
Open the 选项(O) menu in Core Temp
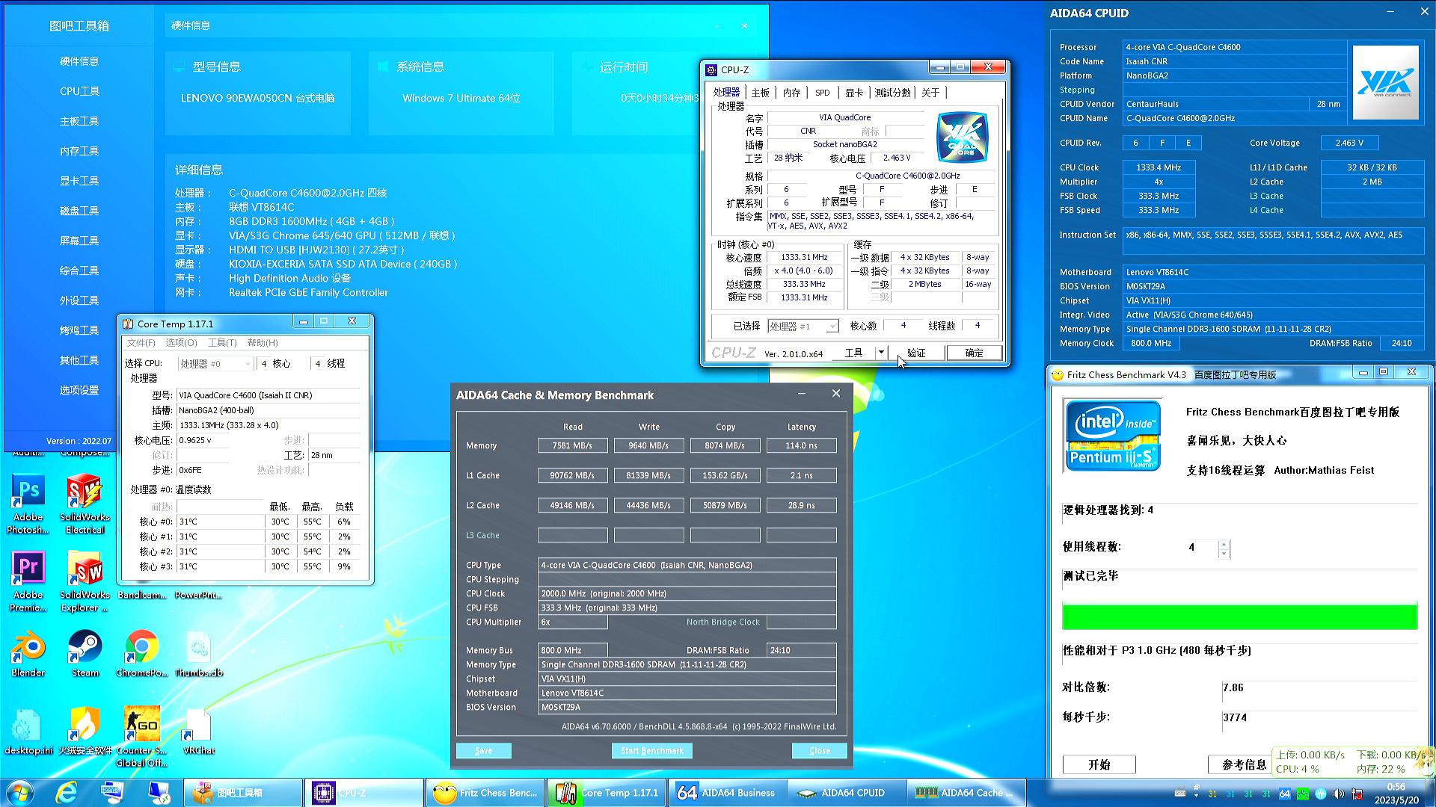click(181, 343)
